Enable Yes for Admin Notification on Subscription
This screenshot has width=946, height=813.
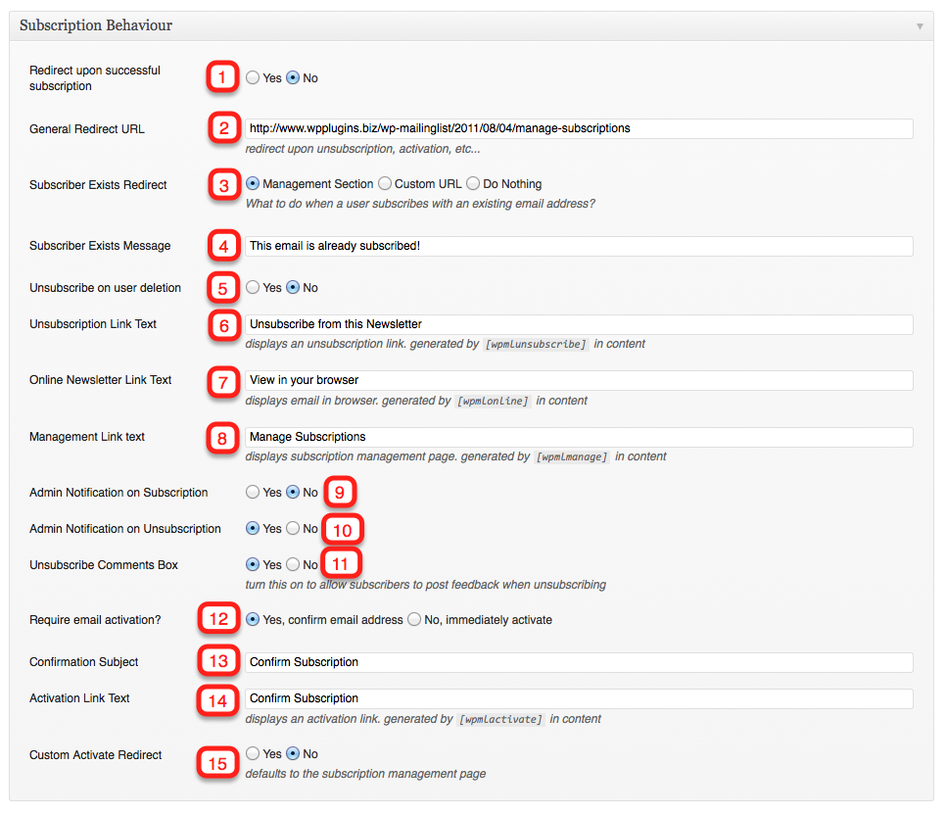pyautogui.click(x=253, y=492)
